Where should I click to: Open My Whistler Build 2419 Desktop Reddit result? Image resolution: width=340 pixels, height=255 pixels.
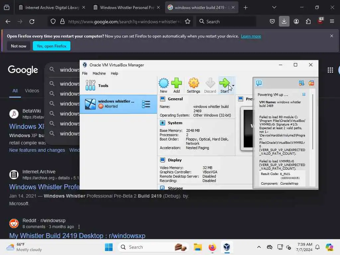tap(77, 236)
